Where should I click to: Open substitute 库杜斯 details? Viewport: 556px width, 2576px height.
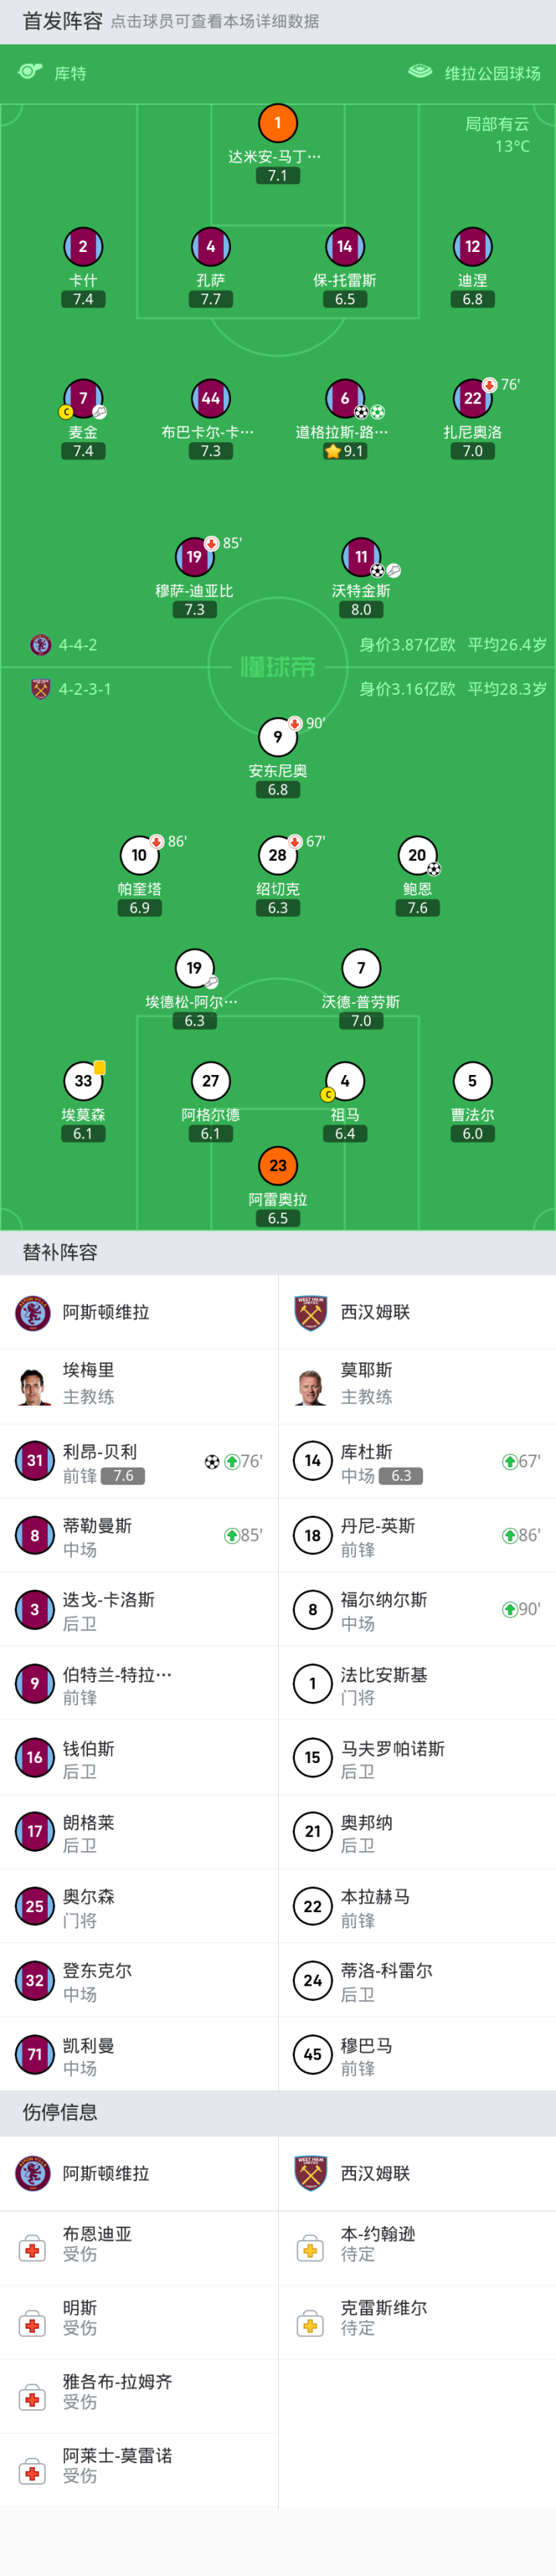click(x=417, y=1461)
